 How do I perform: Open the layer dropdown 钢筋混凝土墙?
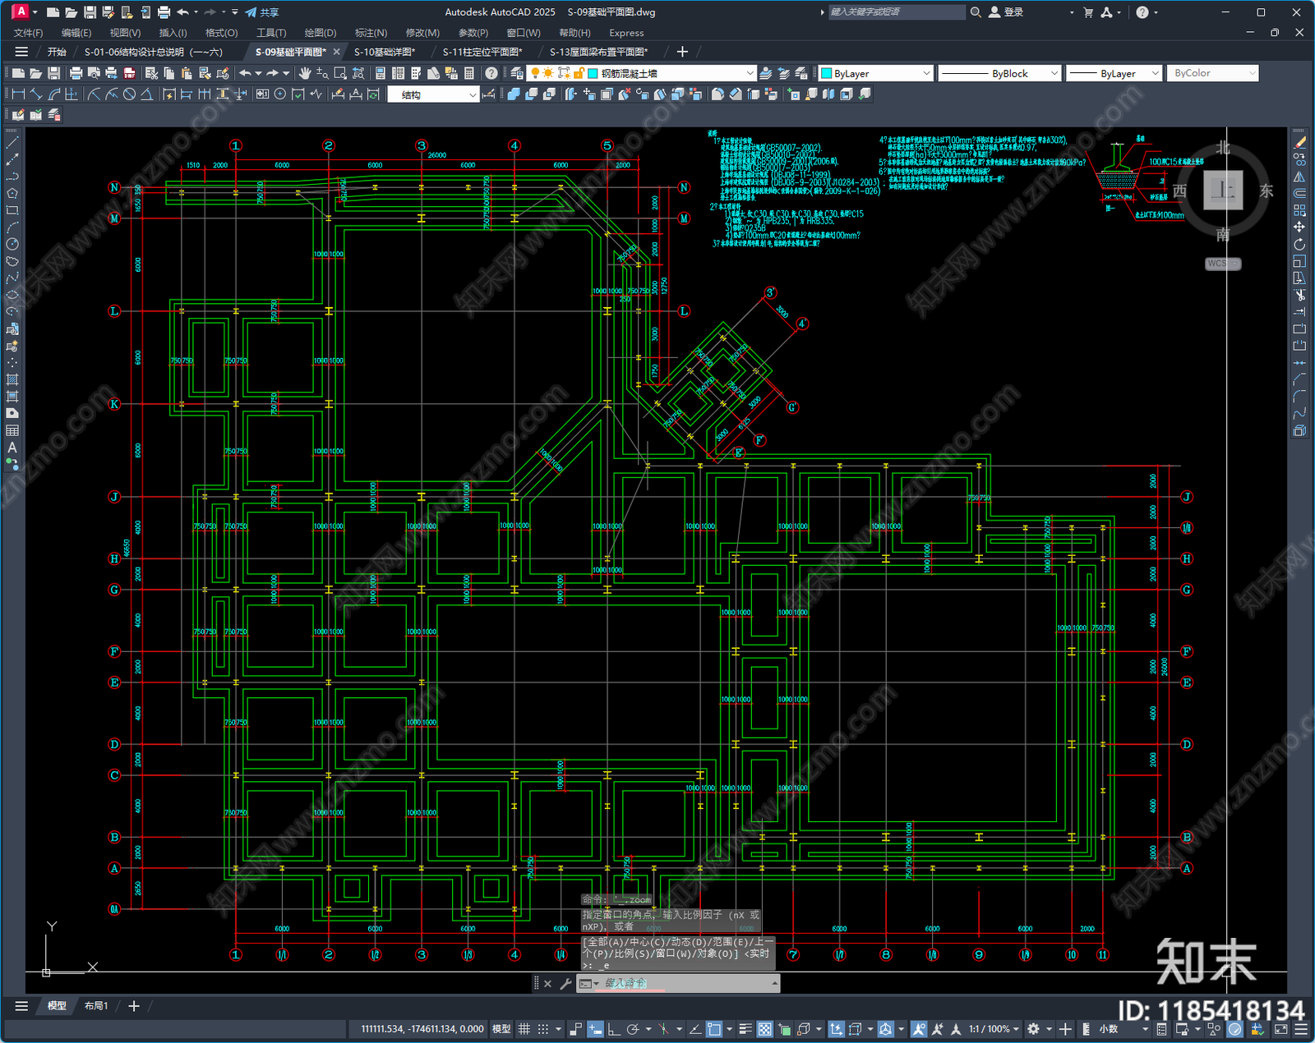click(x=641, y=73)
